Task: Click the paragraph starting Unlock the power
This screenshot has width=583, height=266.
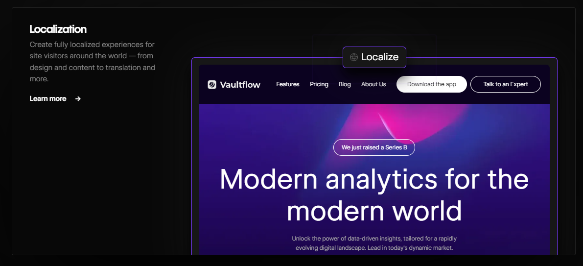Action: coord(374,243)
